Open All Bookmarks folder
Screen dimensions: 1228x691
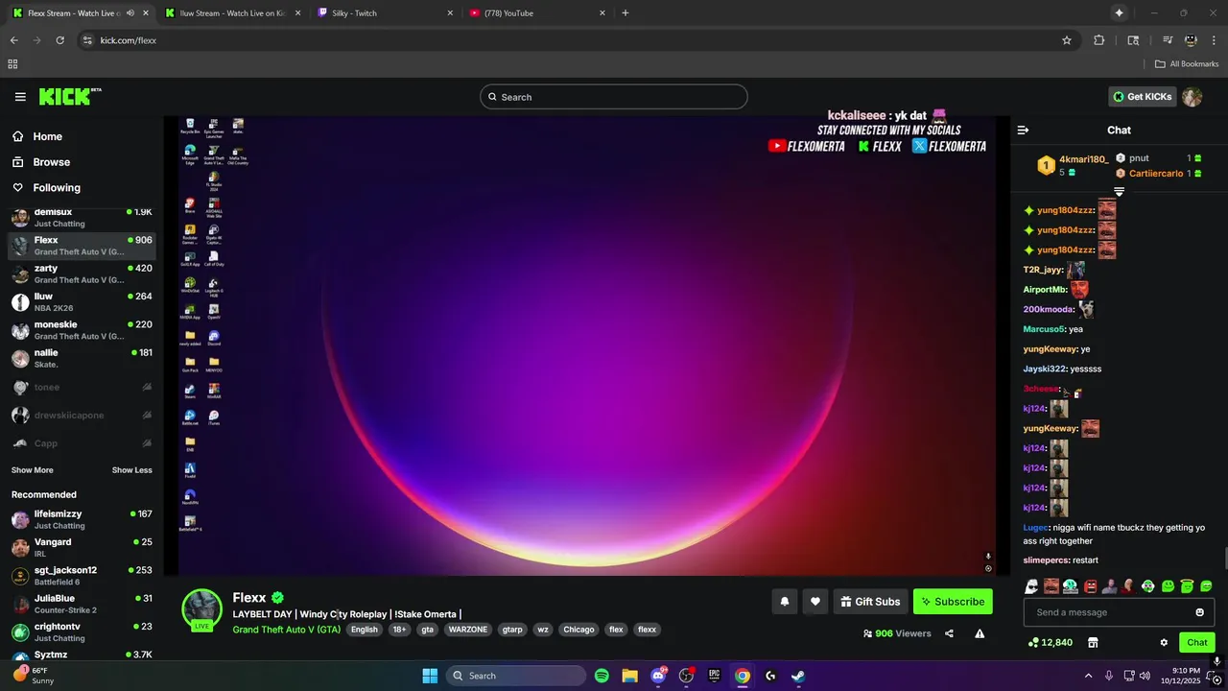tap(1187, 64)
